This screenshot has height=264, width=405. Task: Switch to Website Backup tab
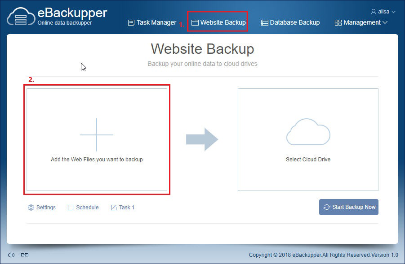(218, 23)
